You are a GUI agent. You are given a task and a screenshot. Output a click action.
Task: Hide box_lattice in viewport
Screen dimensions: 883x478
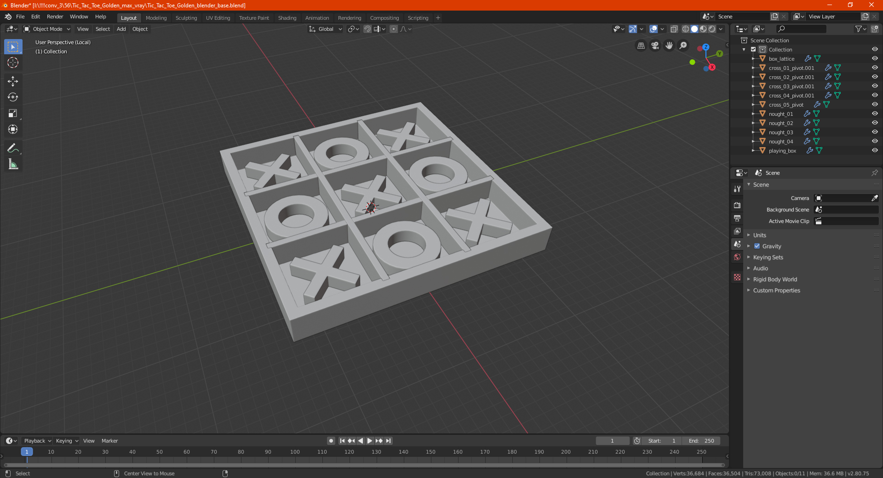point(875,58)
